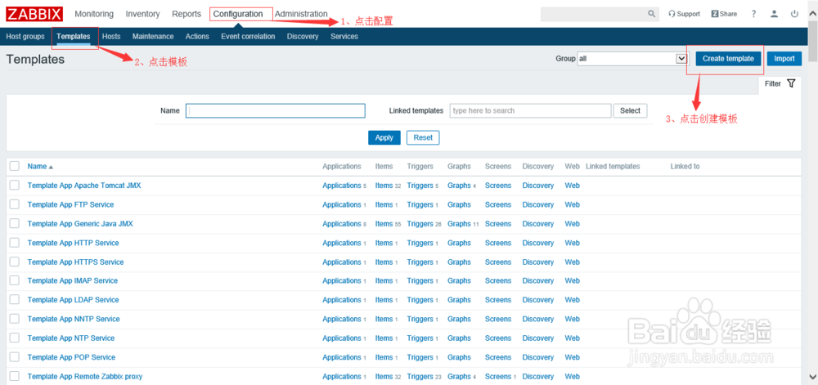Open the Configuration menu
818x385 pixels.
(238, 14)
